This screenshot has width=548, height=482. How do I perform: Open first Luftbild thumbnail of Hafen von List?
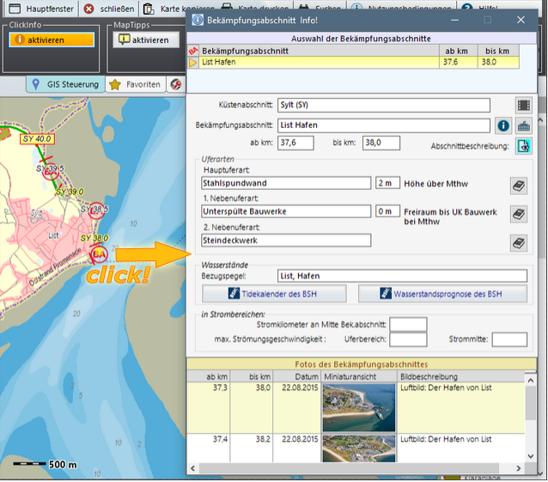[x=359, y=407]
